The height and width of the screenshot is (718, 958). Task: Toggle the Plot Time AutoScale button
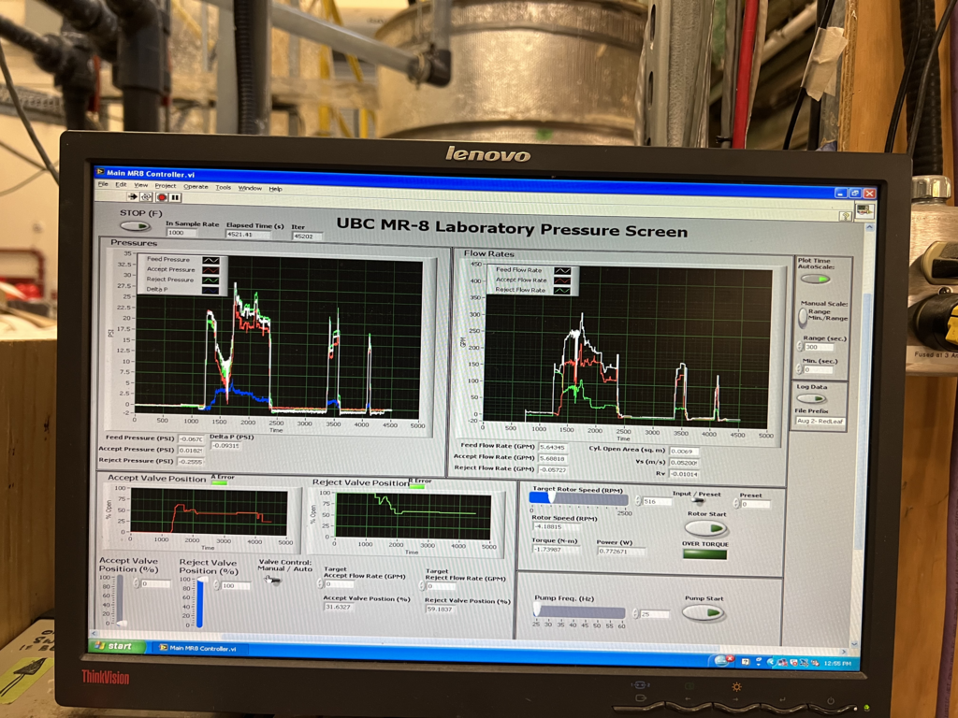pos(814,279)
